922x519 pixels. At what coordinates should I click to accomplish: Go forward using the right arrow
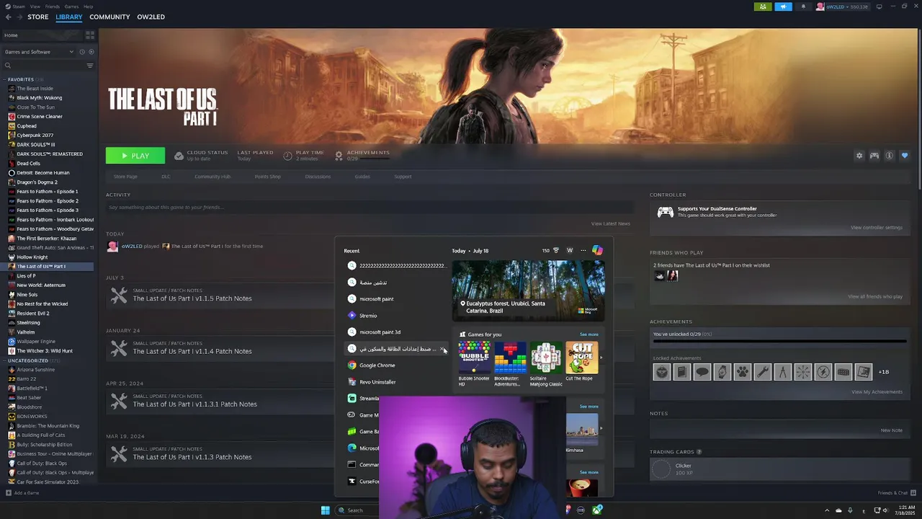pyautogui.click(x=19, y=17)
